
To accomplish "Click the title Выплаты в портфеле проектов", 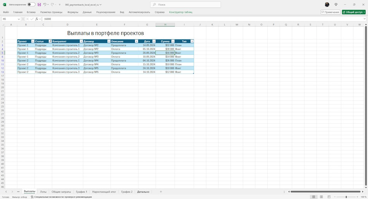I will coord(105,33).
